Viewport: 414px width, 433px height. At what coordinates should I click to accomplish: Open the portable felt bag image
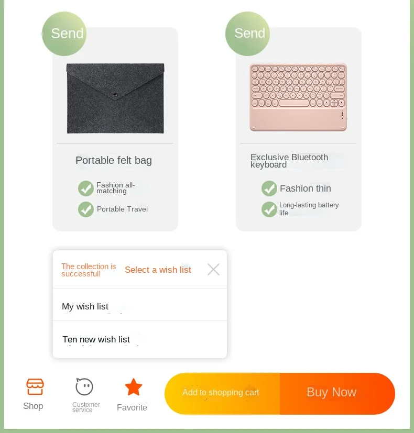coord(115,98)
